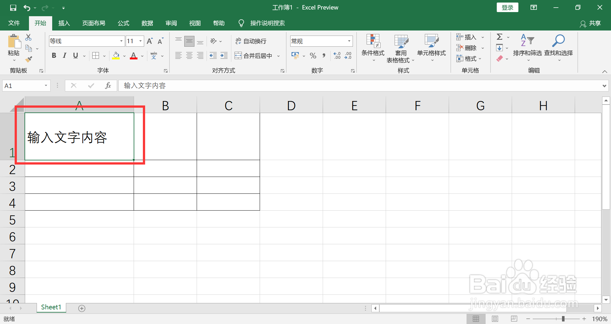This screenshot has height=324, width=611.
Task: Click 合并后居中 merge and center
Action: point(254,56)
